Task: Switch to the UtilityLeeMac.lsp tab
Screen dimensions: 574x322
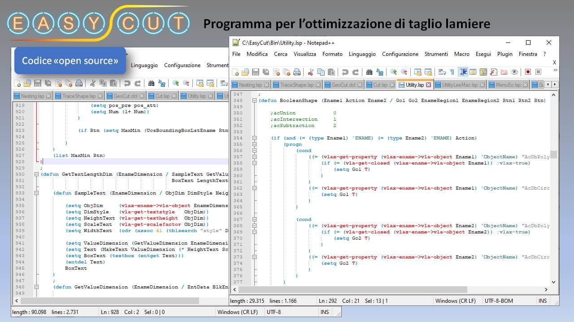Action: [460, 85]
